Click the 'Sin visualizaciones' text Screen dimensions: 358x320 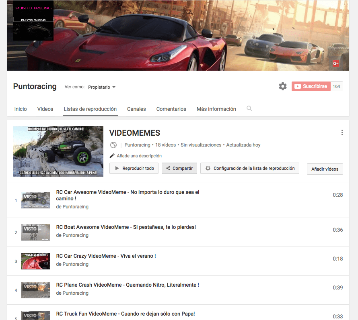(x=201, y=145)
